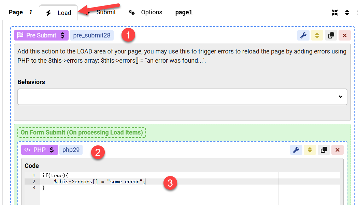Switch to the Submit tab
Screen dimensions: 358x205
click(x=106, y=12)
